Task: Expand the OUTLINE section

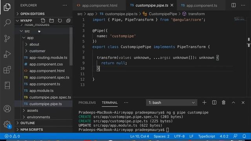Action: [44, 123]
